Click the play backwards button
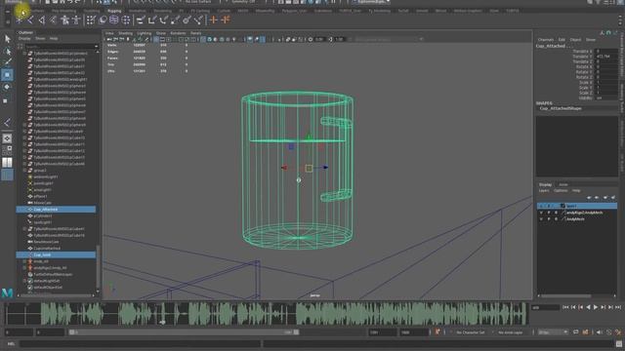Screen dimensions: 625x351 tap(588, 307)
